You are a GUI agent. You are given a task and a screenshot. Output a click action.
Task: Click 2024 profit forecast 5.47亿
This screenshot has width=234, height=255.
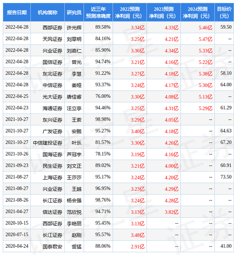[205, 39]
